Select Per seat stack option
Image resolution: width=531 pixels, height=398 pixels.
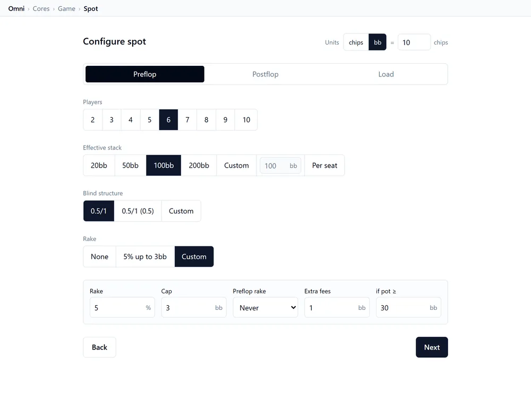coord(324,166)
